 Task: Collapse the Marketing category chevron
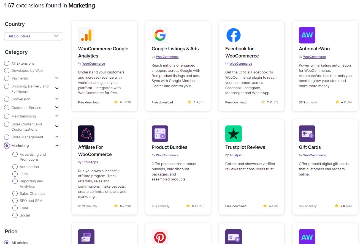[57, 146]
